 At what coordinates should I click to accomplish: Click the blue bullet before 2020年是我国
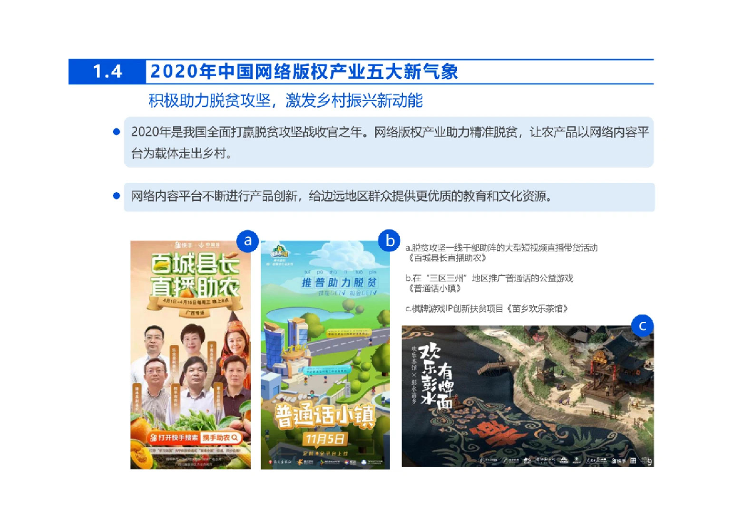pyautogui.click(x=116, y=132)
